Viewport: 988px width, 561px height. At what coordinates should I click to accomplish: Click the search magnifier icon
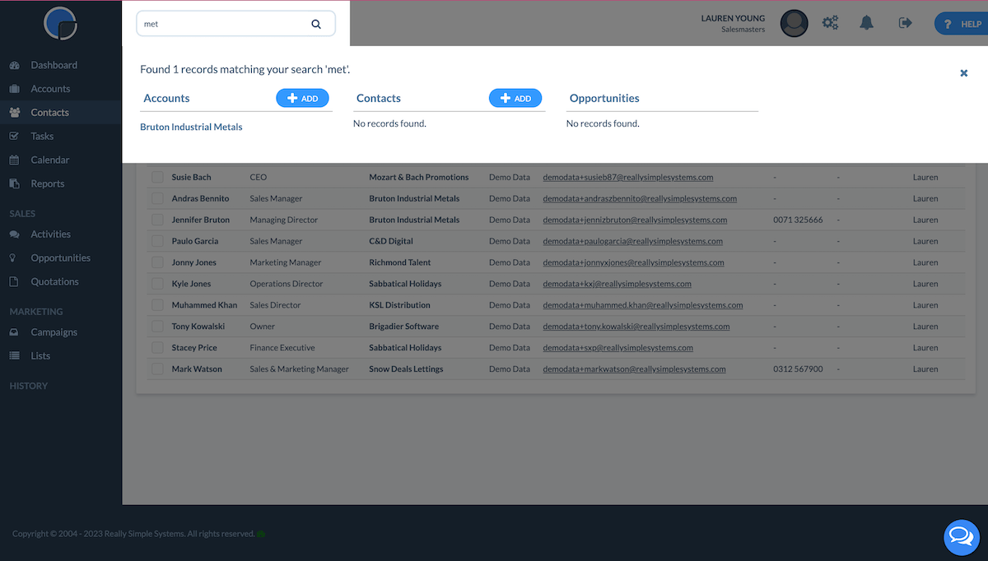click(316, 24)
